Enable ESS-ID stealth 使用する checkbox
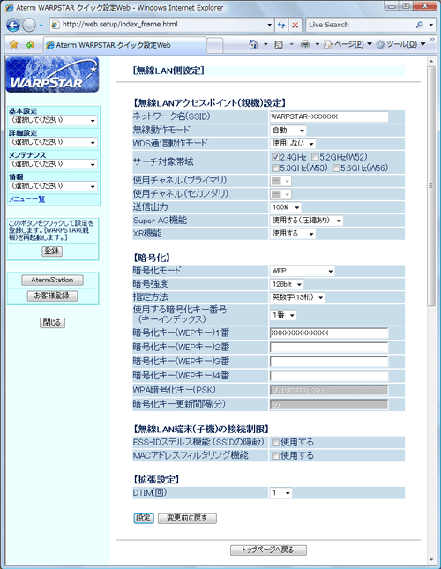 pyautogui.click(x=275, y=442)
